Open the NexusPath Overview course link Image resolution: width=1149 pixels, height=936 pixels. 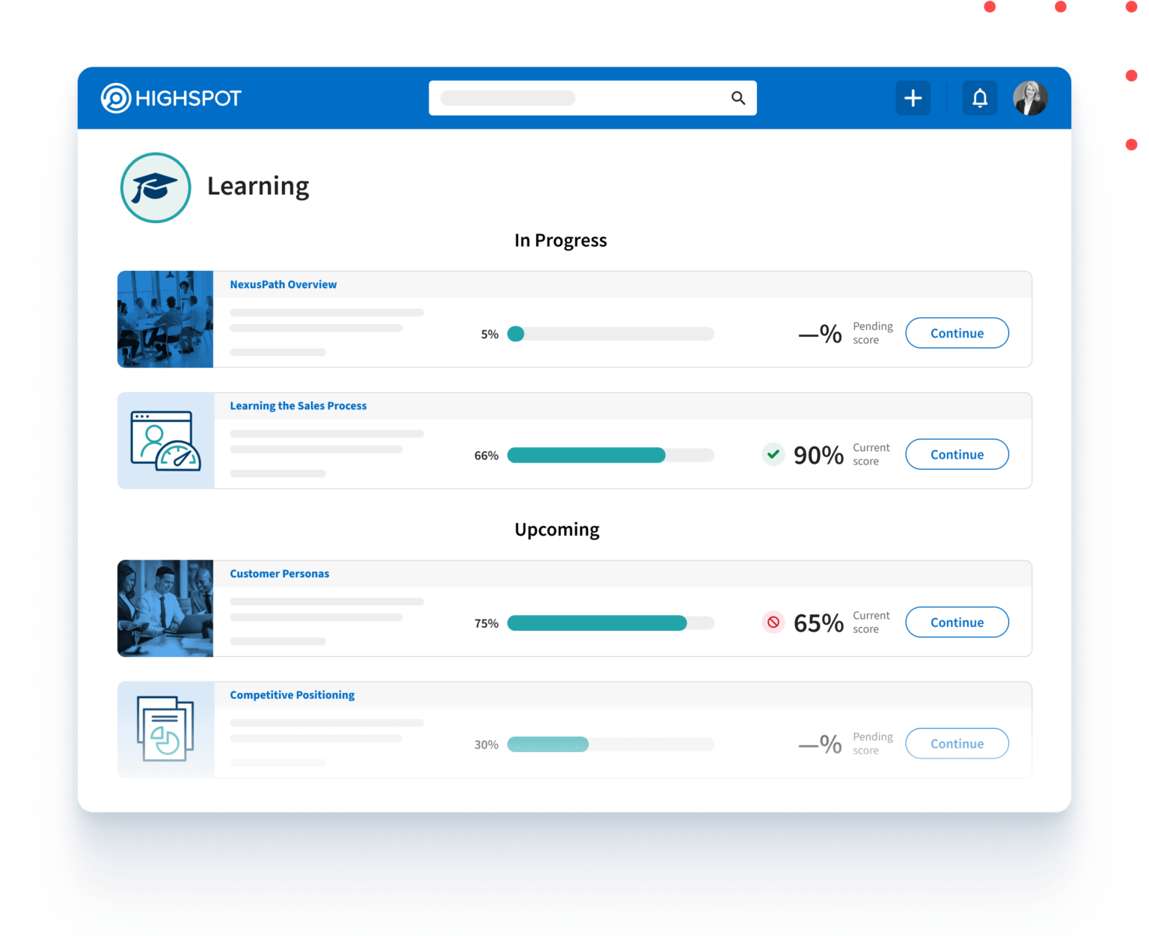283,284
